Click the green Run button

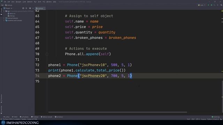pyautogui.click(x=208, y=5)
